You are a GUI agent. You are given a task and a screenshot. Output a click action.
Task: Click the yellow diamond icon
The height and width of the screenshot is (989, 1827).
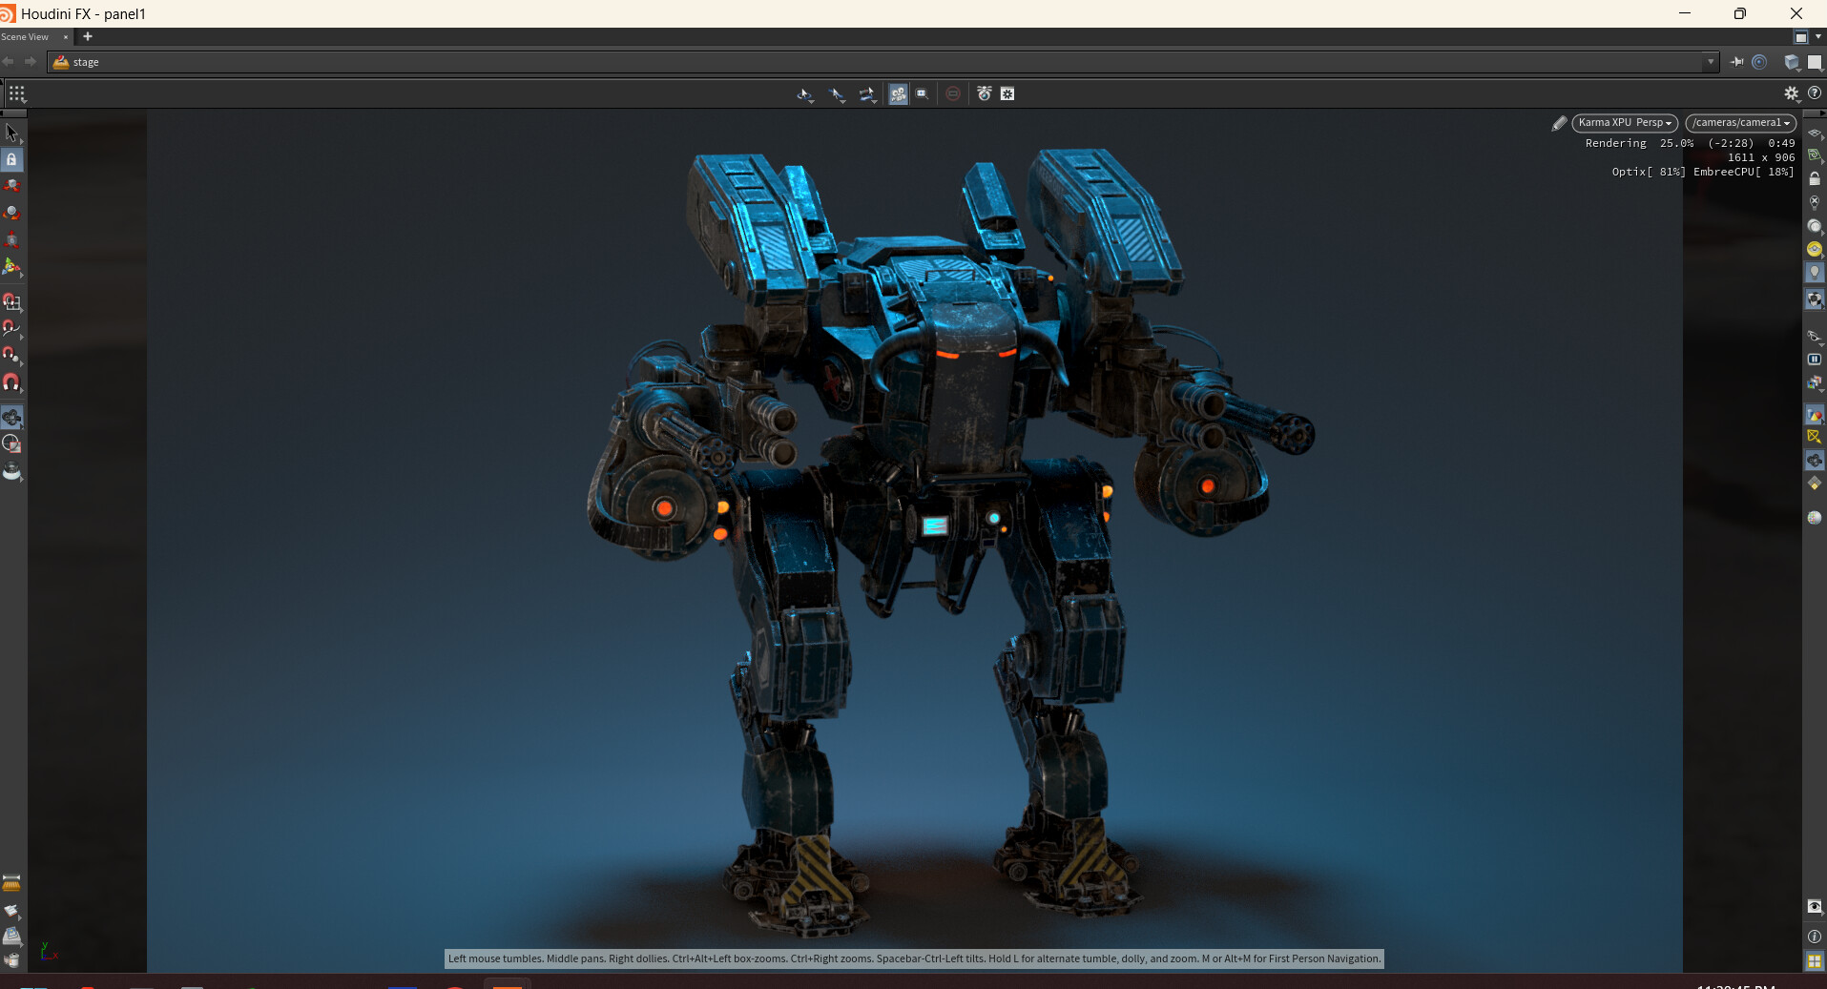coord(1815,484)
